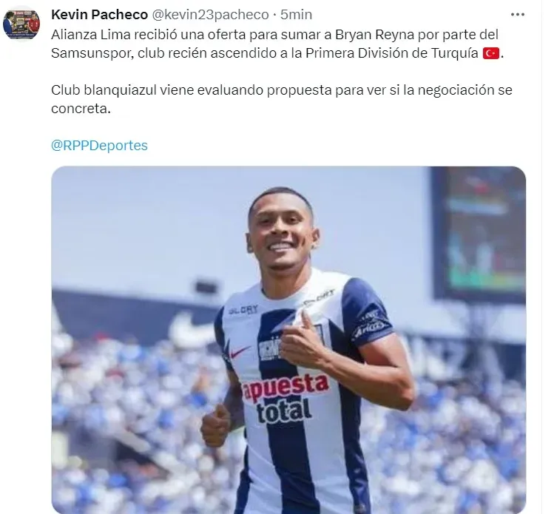Click the Nike swoosh on the jersey
The image size is (554, 514).
click(240, 351)
